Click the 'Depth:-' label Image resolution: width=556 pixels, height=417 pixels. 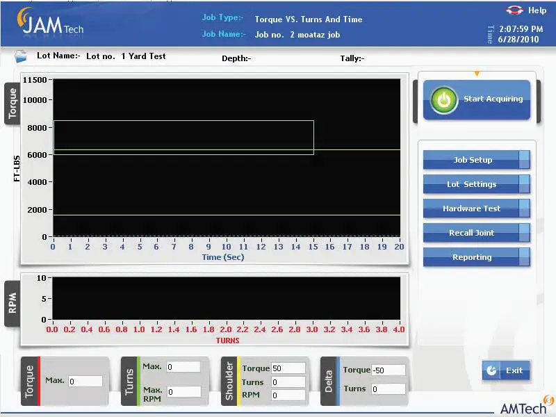pyautogui.click(x=236, y=58)
